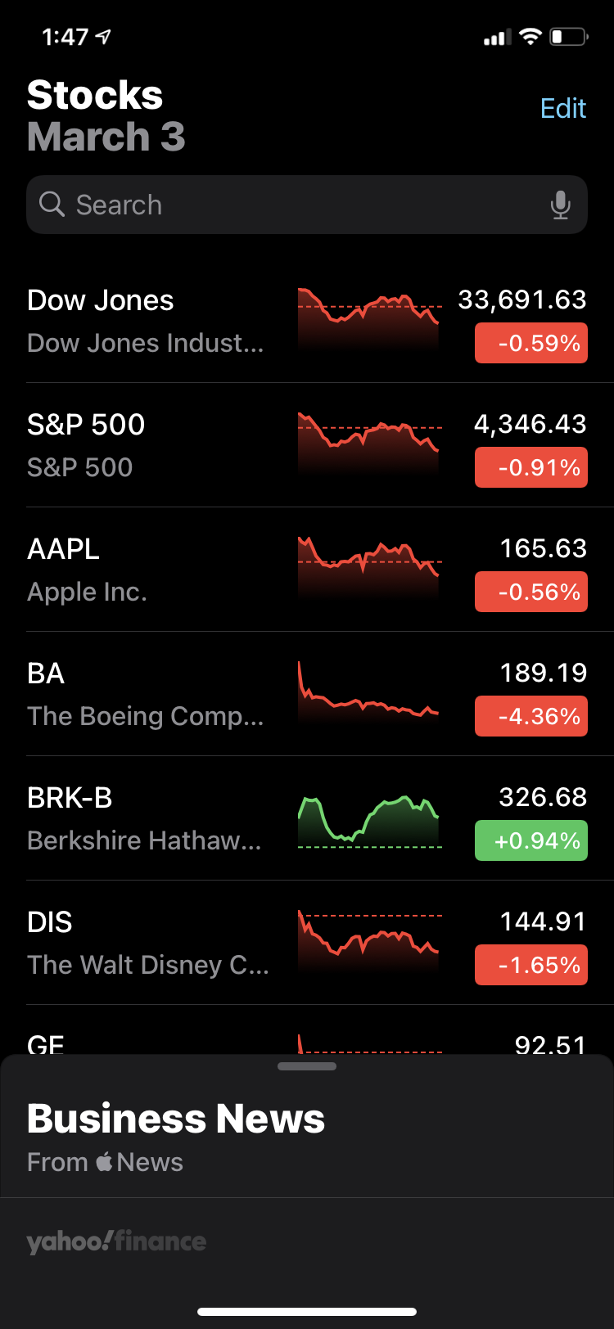Tap the battery icon in status bar

pyautogui.click(x=569, y=37)
